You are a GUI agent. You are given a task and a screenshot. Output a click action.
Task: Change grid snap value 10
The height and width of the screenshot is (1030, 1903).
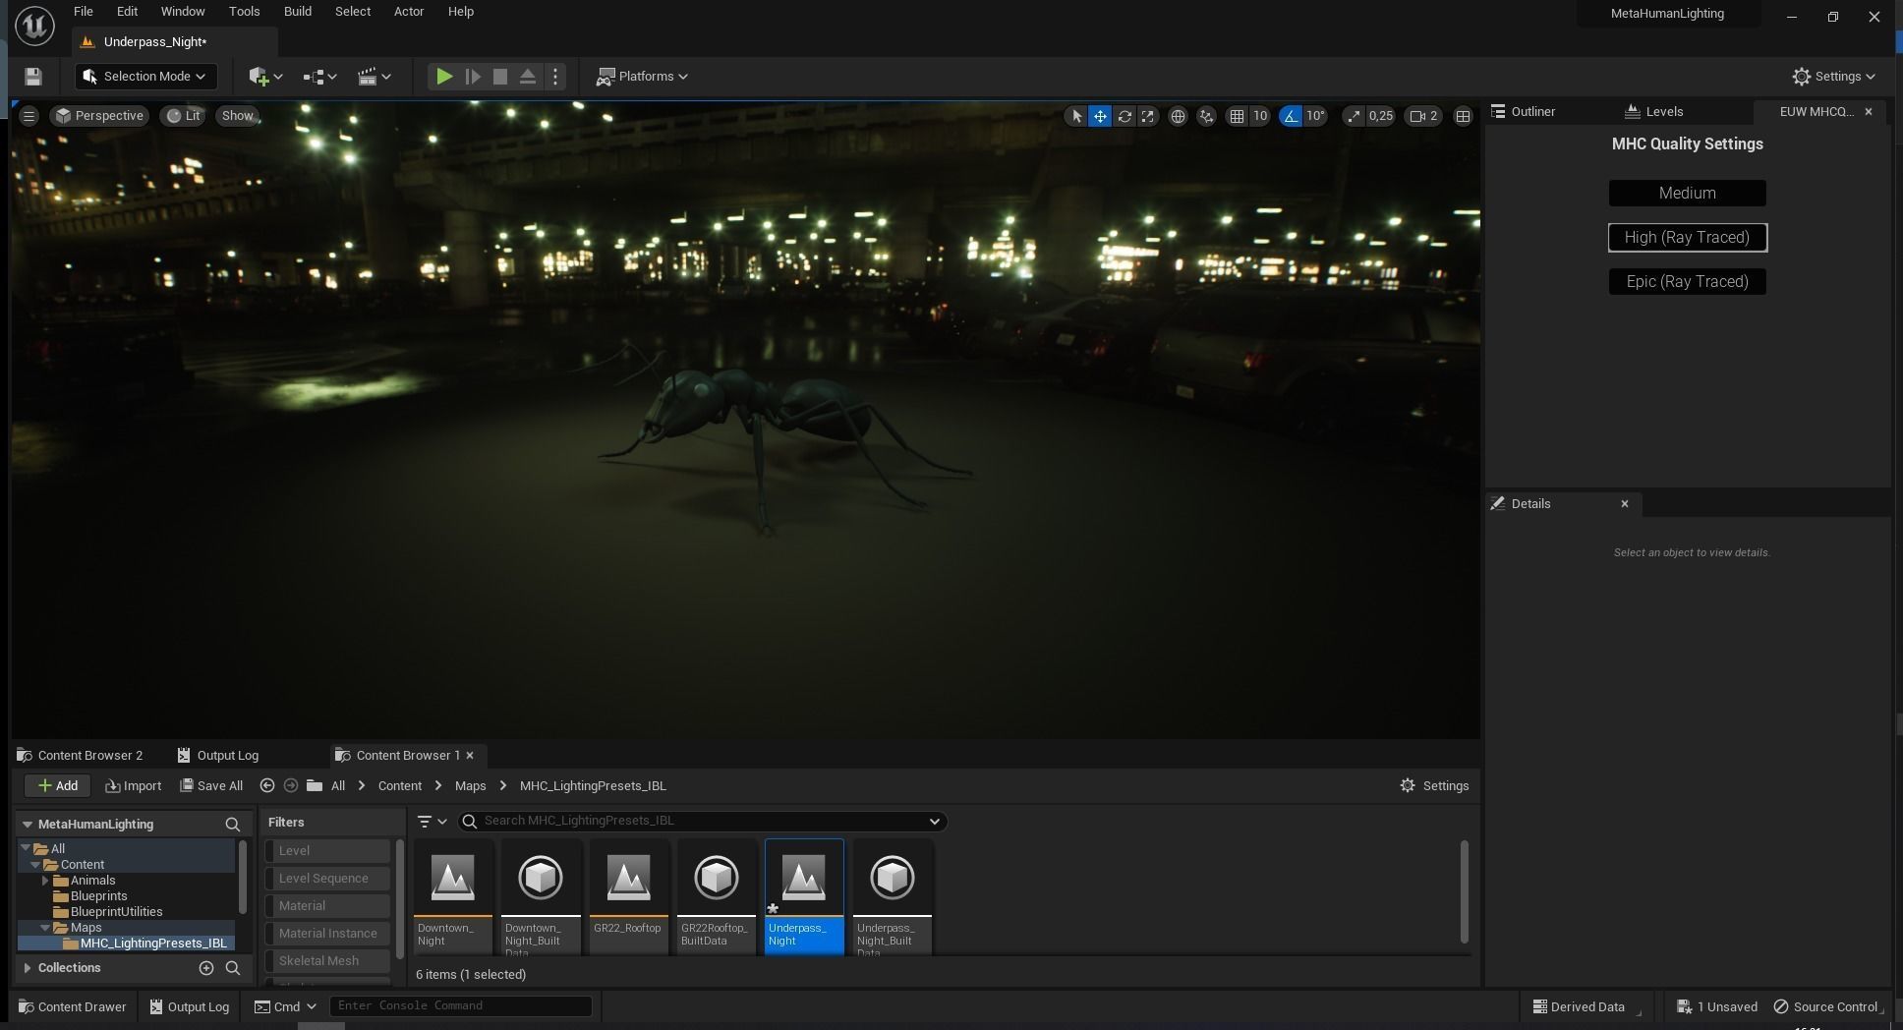(x=1260, y=116)
